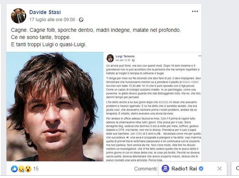Open Davide Stasi's profile picture
Viewport: 239px width, 178px height.
(19, 16)
